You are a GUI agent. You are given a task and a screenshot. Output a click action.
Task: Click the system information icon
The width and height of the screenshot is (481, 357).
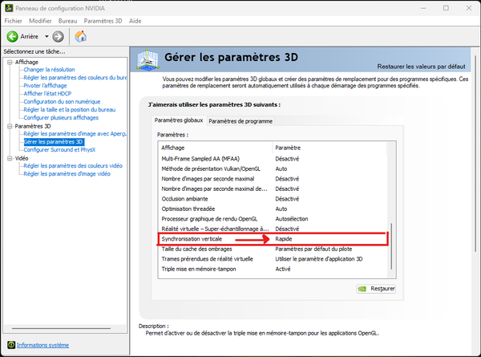(11, 345)
